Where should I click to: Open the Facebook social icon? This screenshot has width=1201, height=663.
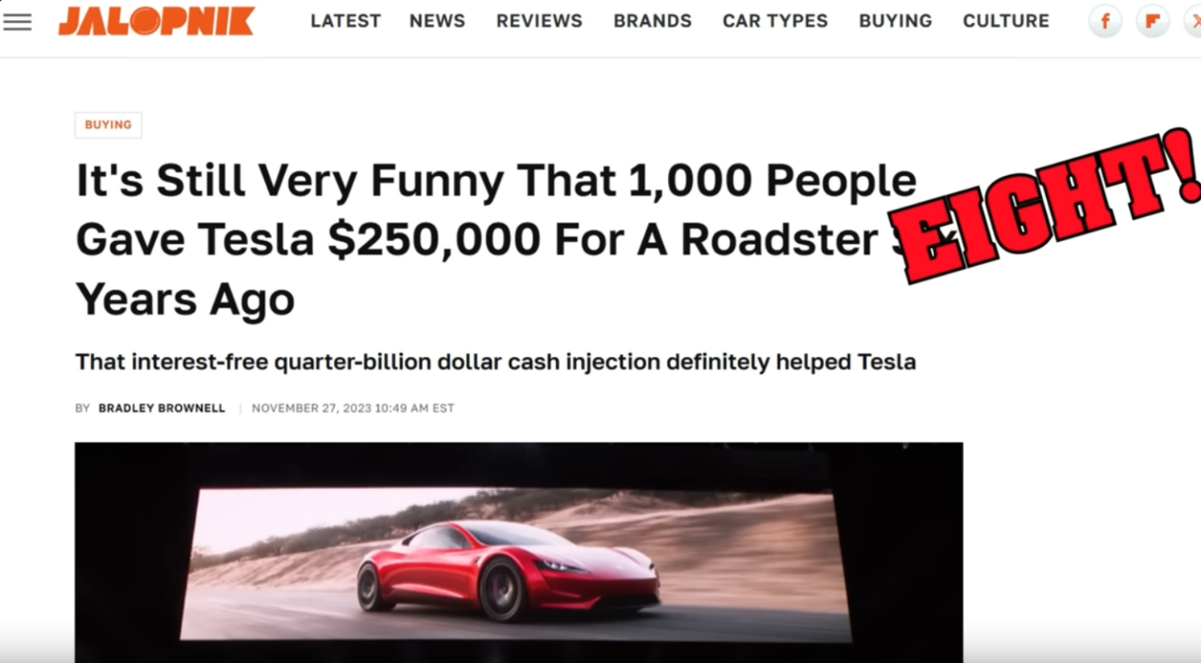point(1105,22)
